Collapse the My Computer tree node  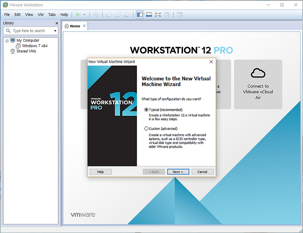(x=7, y=41)
